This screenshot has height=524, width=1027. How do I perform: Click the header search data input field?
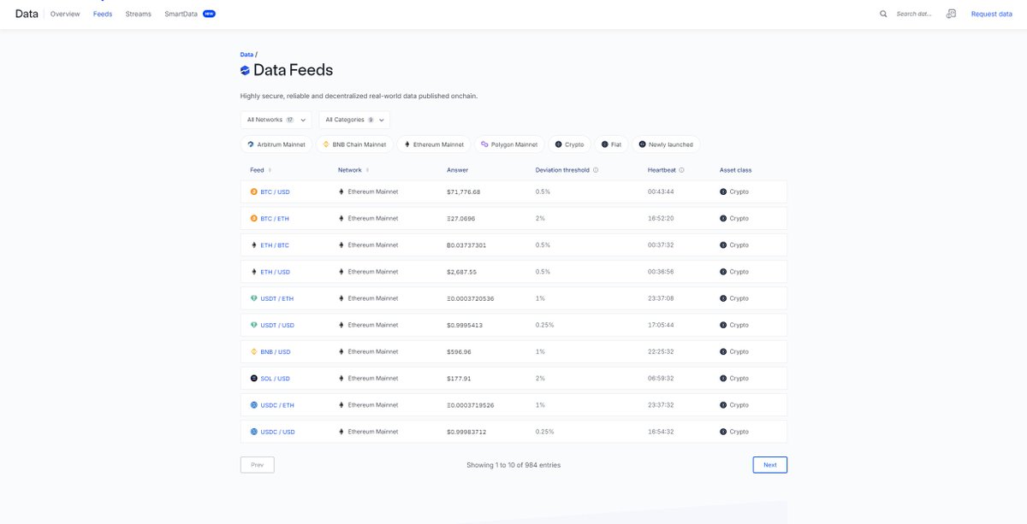pyautogui.click(x=914, y=14)
